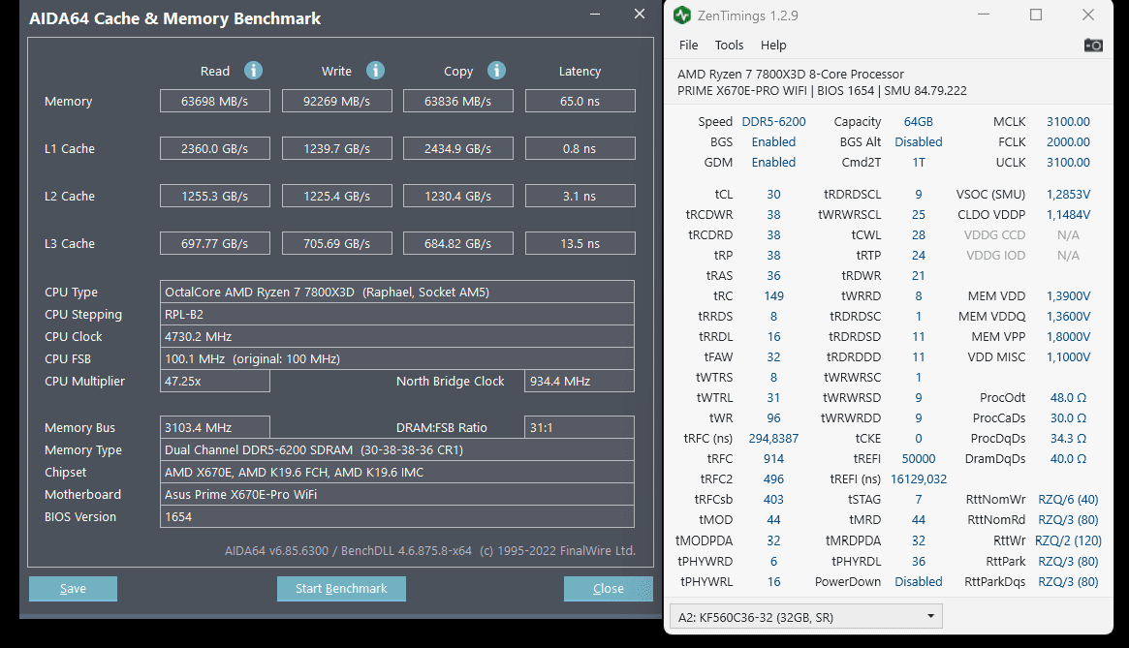Click the CPU Type field OctalCore AMD Ryzen
The image size is (1129, 648).
click(x=396, y=292)
